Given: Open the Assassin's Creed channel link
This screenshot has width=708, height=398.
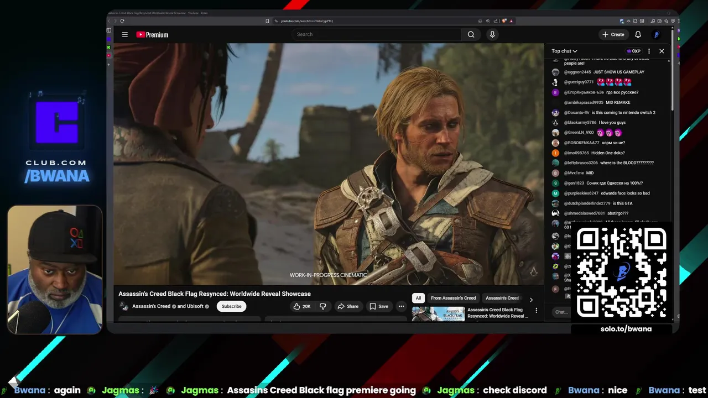Looking at the screenshot, I should click(151, 306).
